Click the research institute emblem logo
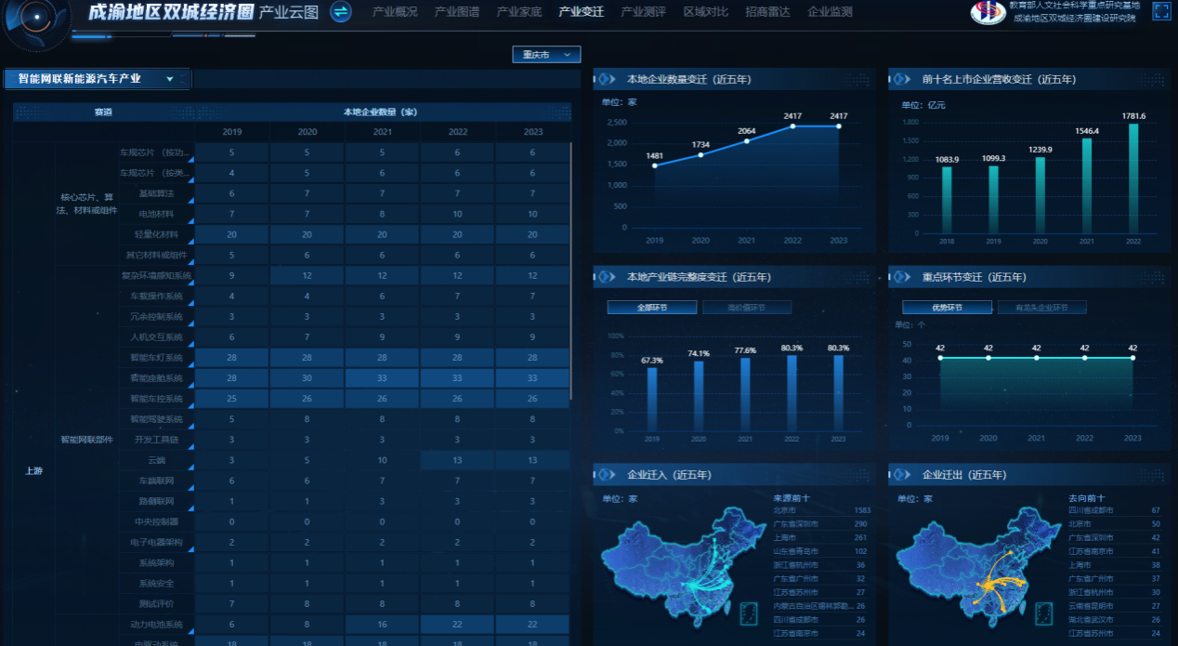The image size is (1178, 646). pos(988,12)
